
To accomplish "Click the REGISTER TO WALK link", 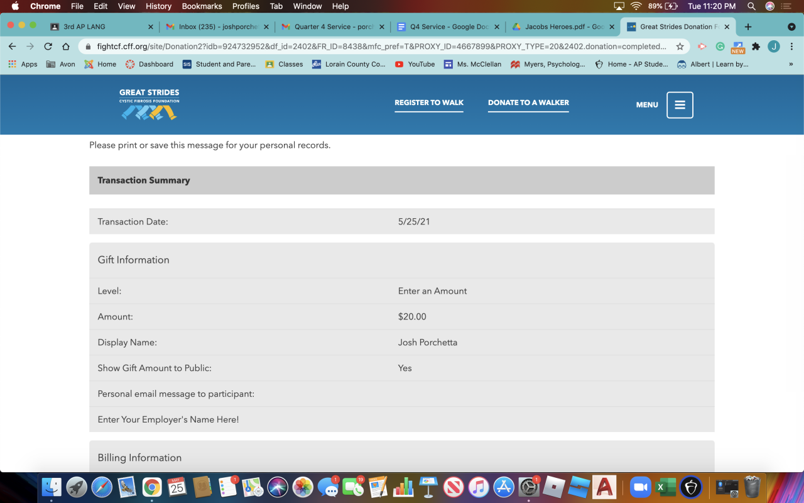I will (x=429, y=103).
